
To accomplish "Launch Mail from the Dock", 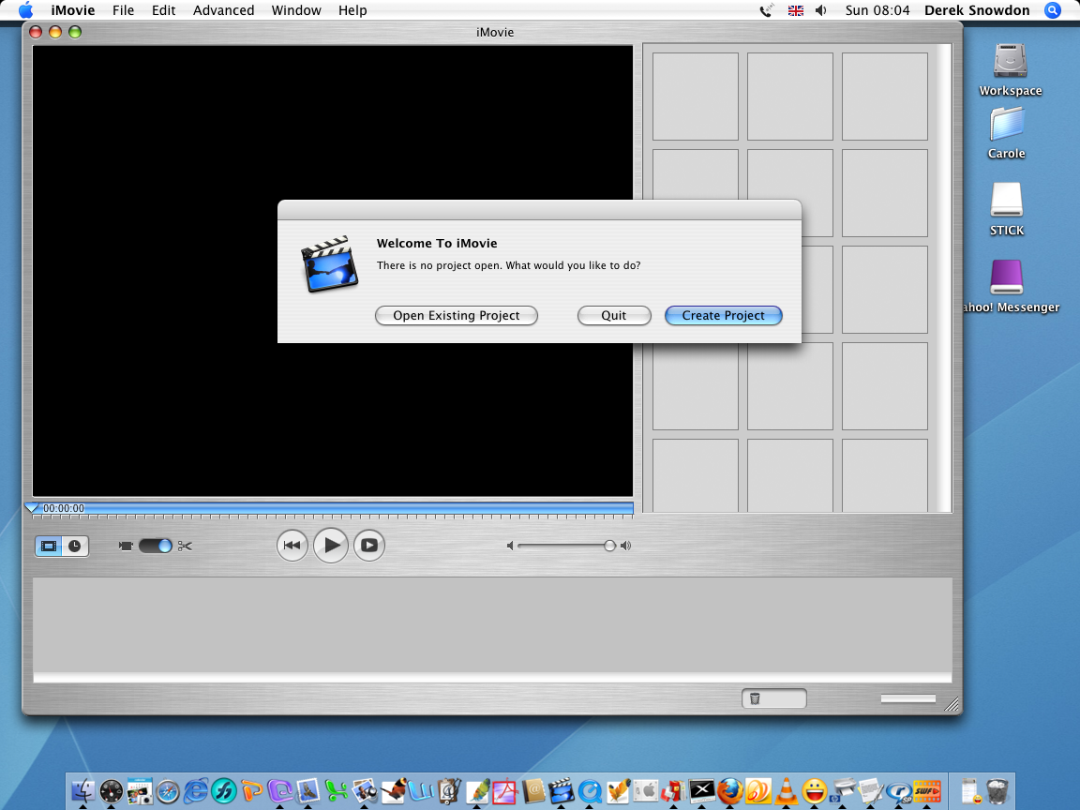I will (x=307, y=790).
